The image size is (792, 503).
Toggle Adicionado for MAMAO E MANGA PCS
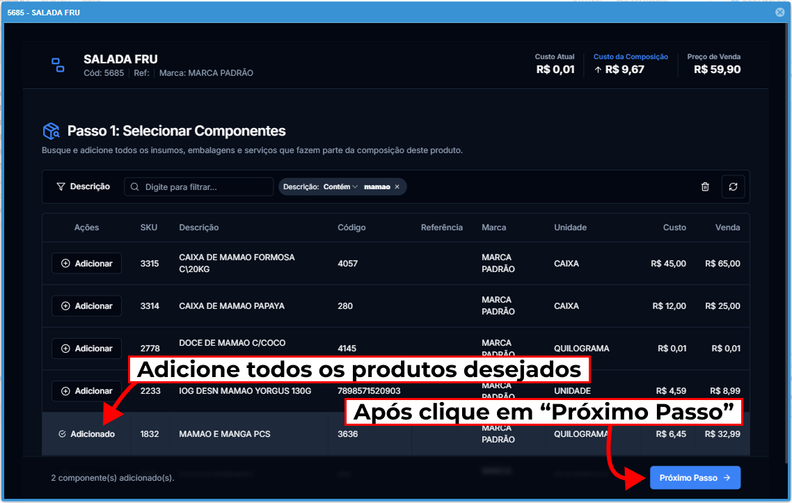[86, 434]
